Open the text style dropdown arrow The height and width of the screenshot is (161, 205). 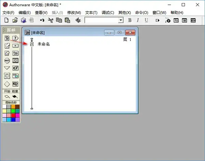click(121, 20)
